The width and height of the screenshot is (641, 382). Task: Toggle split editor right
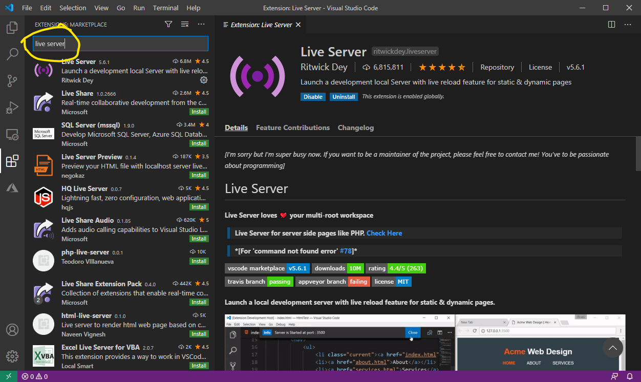click(611, 24)
